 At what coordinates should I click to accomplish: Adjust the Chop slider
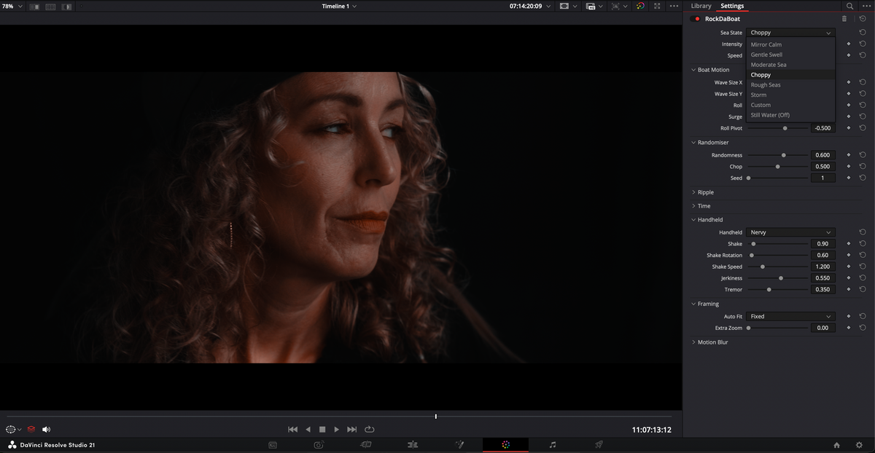click(777, 167)
